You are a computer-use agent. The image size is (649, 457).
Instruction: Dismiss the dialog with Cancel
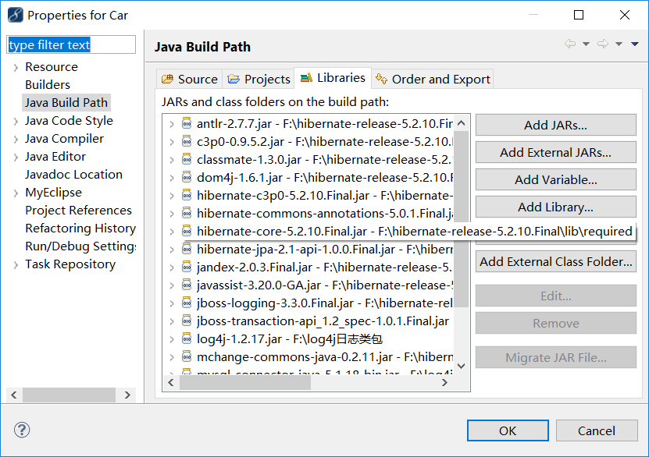597,430
